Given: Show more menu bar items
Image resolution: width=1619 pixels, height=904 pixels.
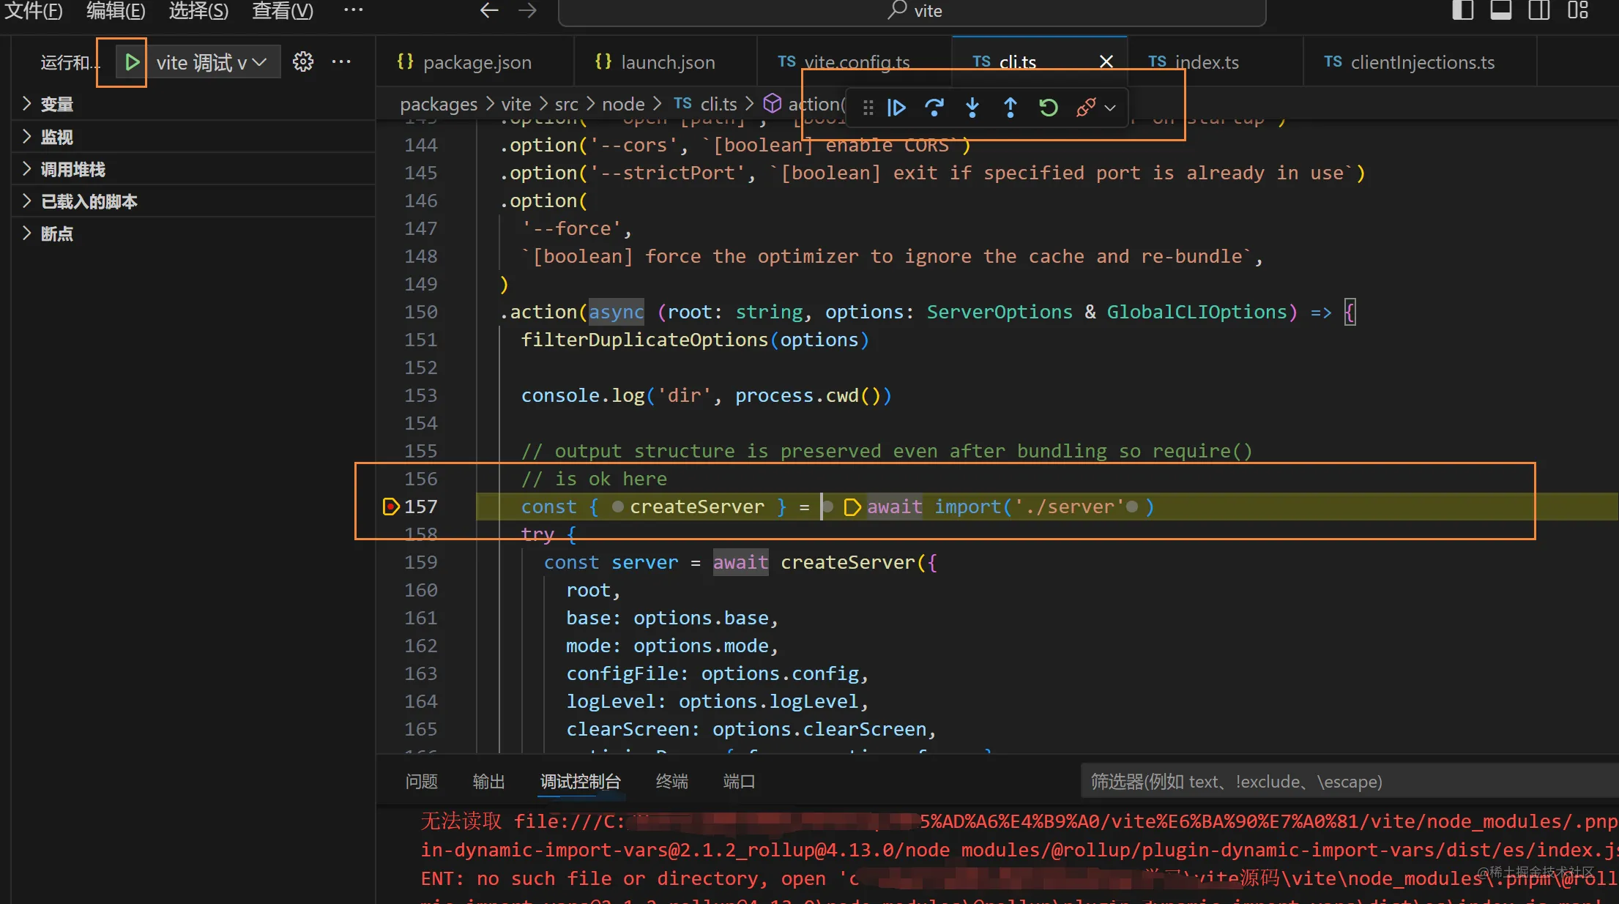Looking at the screenshot, I should [354, 10].
